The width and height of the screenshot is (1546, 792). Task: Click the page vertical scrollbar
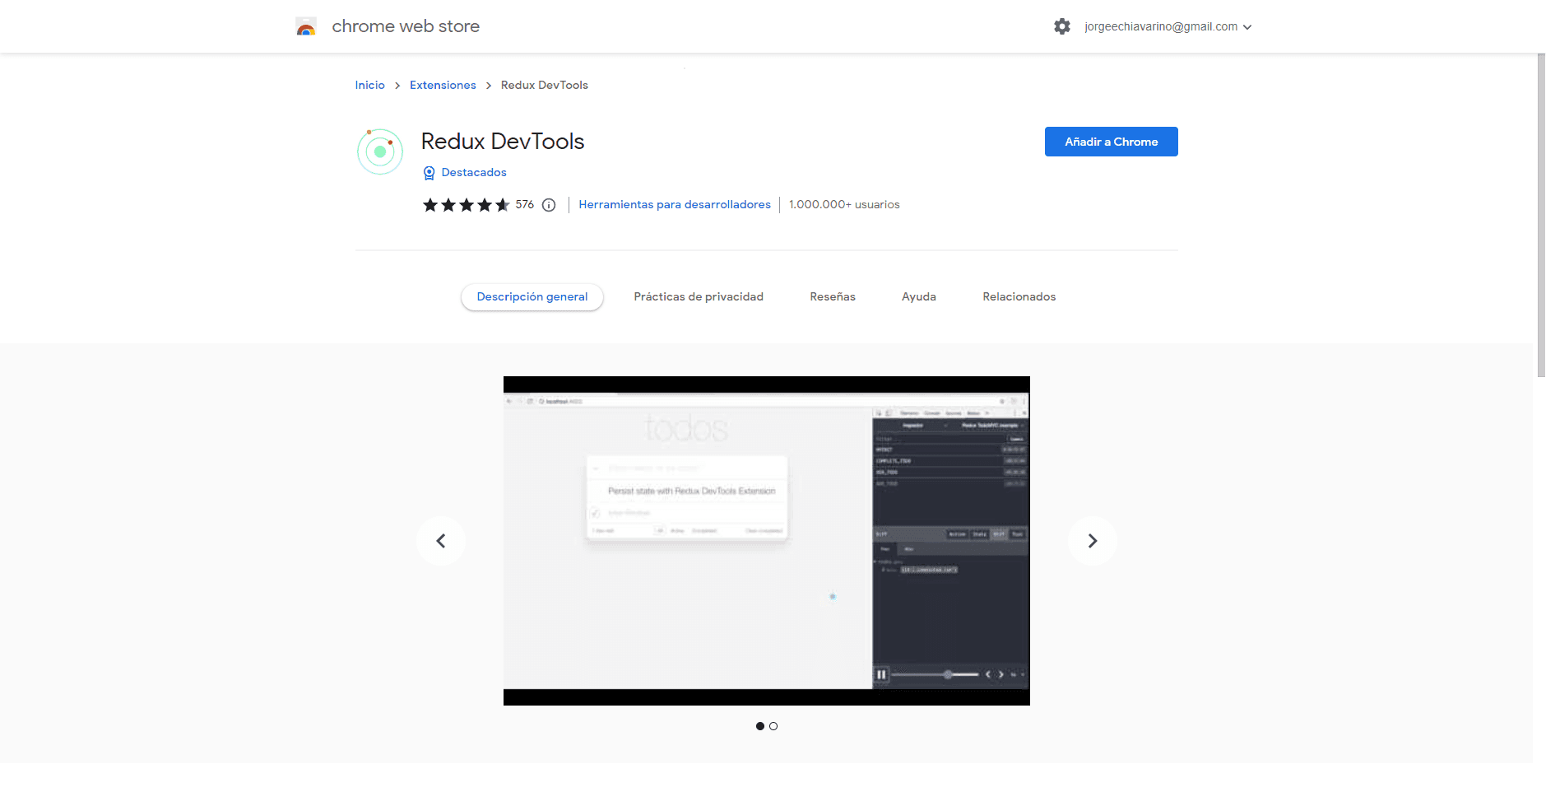pos(1541,216)
